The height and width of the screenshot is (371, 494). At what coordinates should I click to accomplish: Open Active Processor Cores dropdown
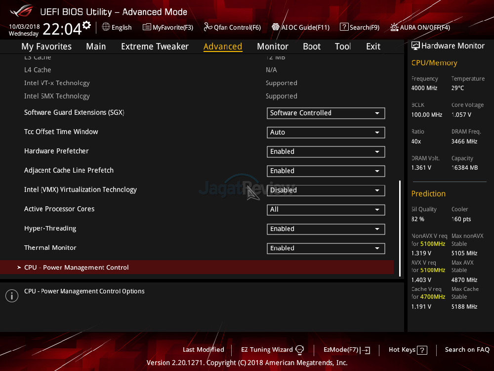coord(326,210)
